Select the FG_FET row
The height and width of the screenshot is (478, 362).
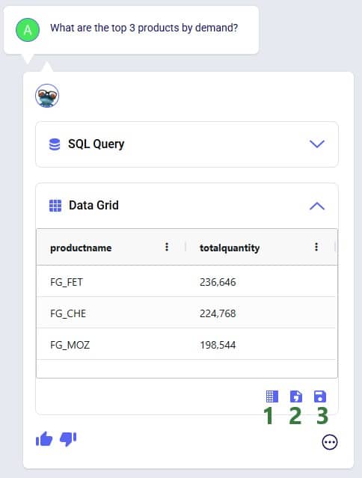(x=186, y=282)
